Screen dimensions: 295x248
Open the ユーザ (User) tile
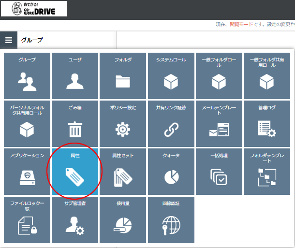pos(75,76)
